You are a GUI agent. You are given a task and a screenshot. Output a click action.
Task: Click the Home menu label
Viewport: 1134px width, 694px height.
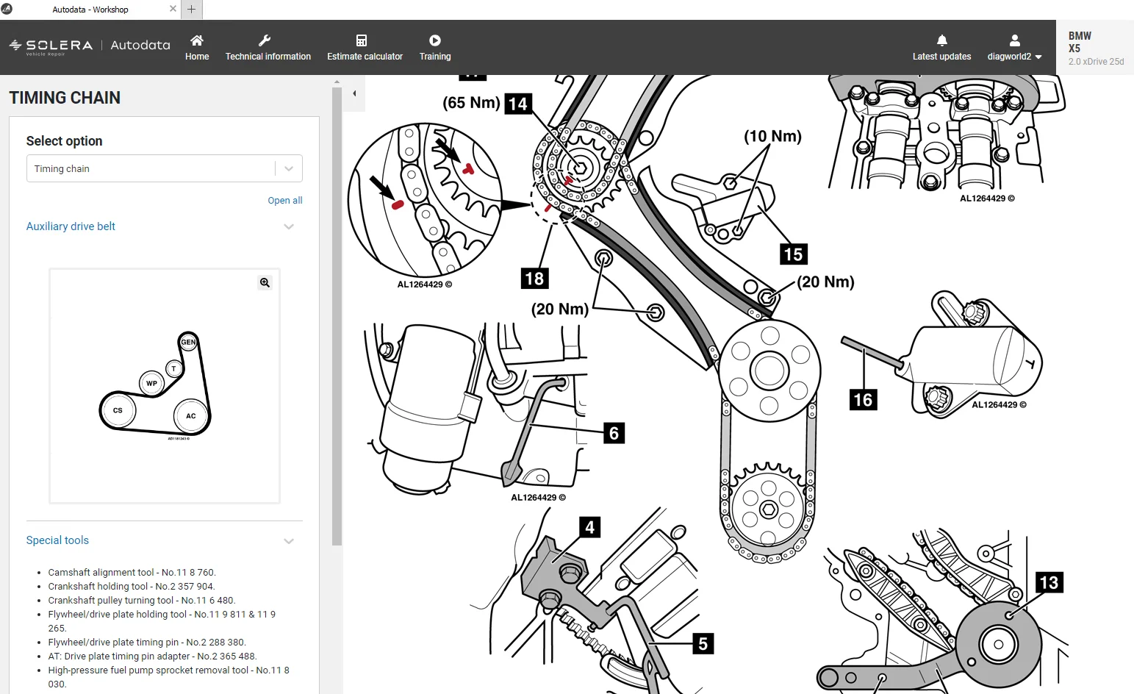pyautogui.click(x=197, y=57)
